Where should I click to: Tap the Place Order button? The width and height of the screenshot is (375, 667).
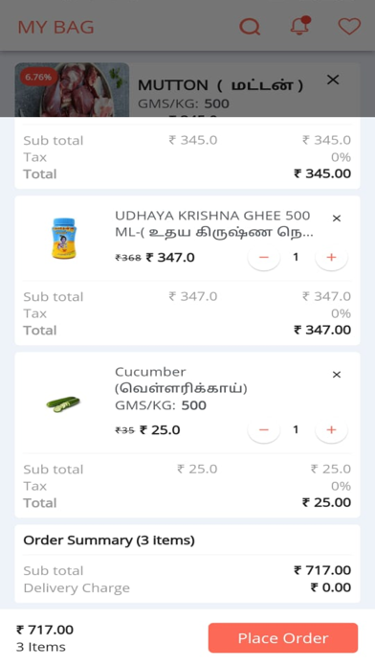(283, 637)
